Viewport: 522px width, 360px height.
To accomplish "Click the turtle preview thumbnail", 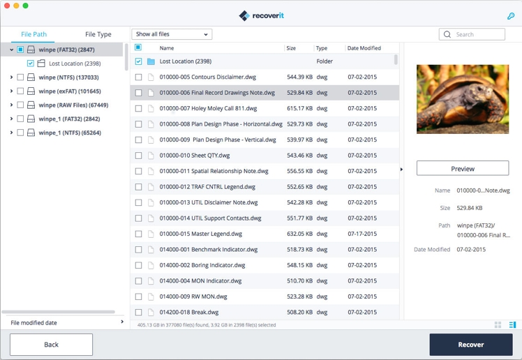I will [x=462, y=99].
